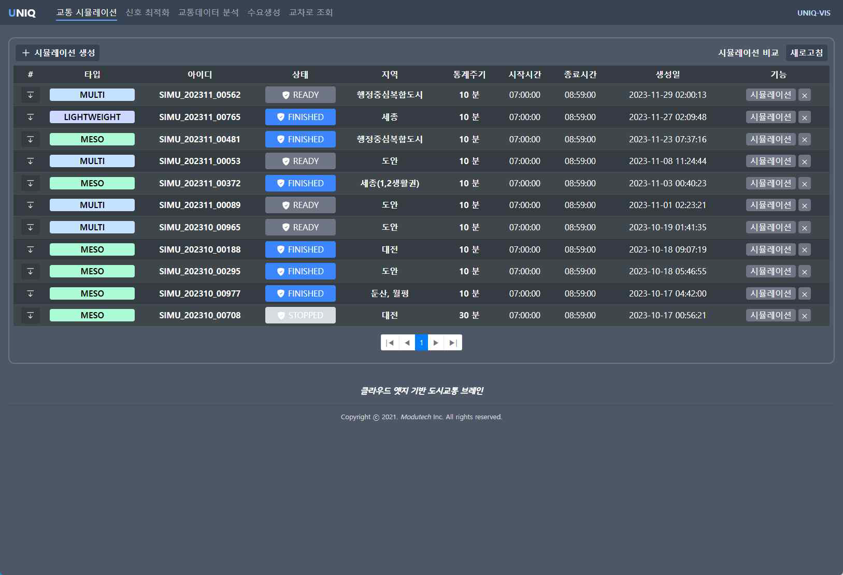Viewport: 843px width, 575px height.
Task: Click region cell 세종(1,2생활권)
Action: (x=390, y=183)
